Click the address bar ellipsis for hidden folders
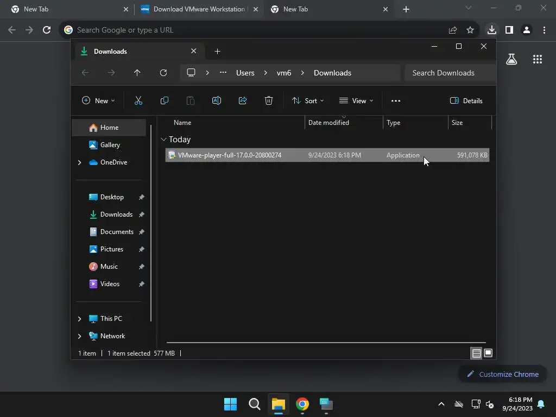Screen dimensions: 556x417 [223, 72]
